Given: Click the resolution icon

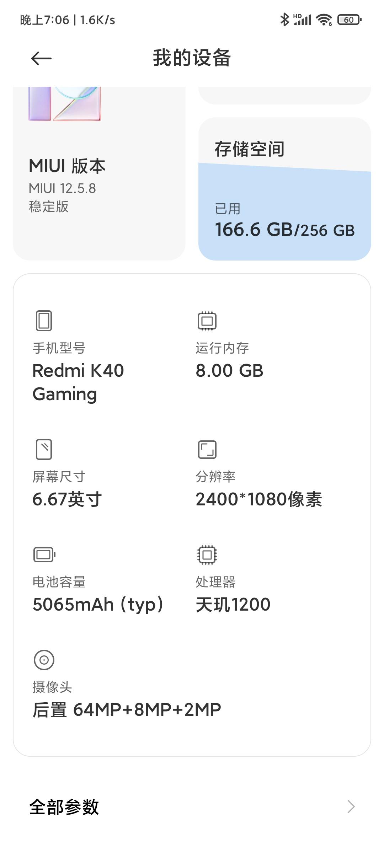Looking at the screenshot, I should point(207,449).
